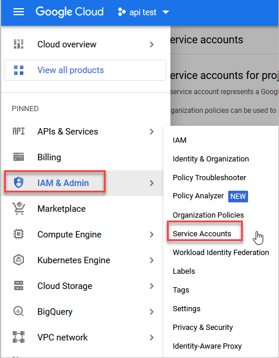Expand the Cloud overview chevron
Screen dimensions: 279x358
point(152,44)
